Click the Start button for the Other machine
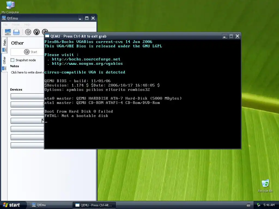Viewport: 279px width, 209px height. pyautogui.click(x=28, y=52)
